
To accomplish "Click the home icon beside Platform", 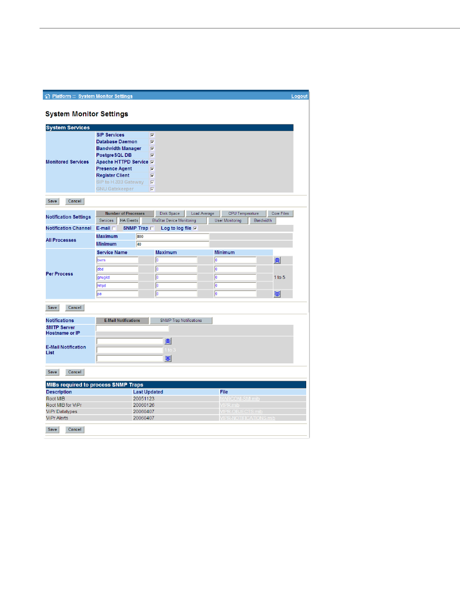I will pyautogui.click(x=47, y=97).
